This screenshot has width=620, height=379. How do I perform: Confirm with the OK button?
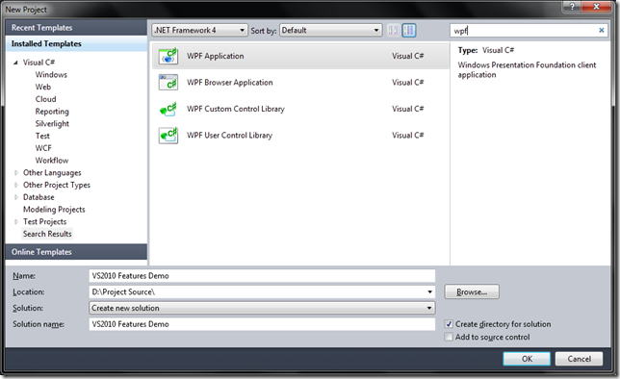coord(527,359)
